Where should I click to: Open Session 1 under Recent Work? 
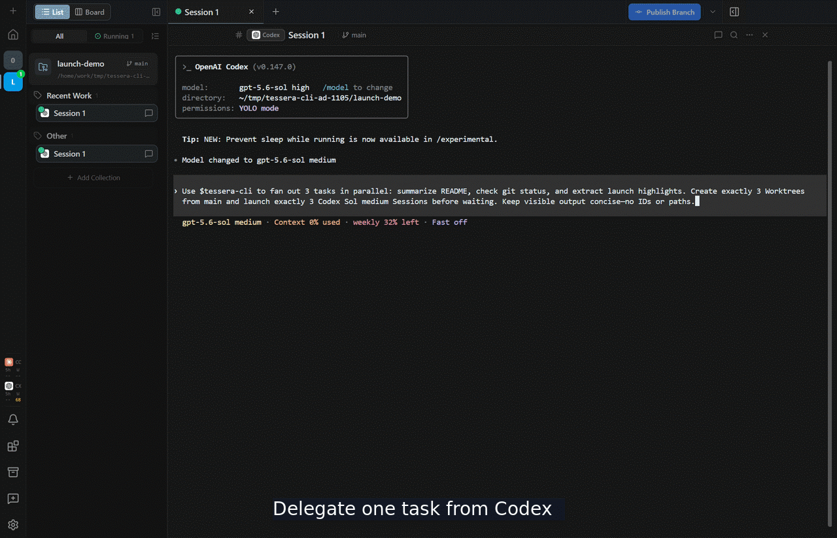tap(97, 113)
